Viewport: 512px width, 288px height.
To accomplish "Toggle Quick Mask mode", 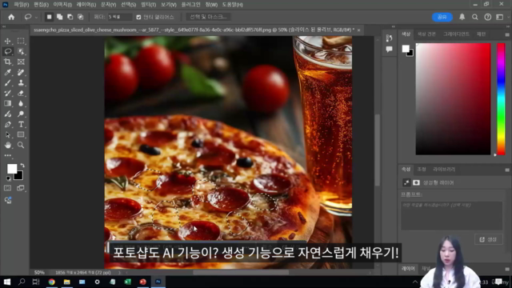I will pos(7,188).
